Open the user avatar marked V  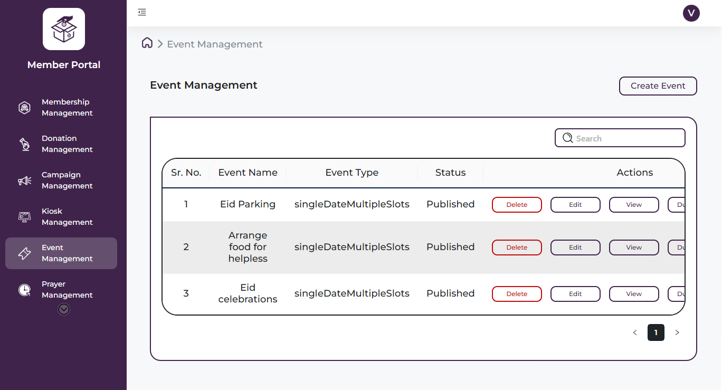click(x=691, y=13)
